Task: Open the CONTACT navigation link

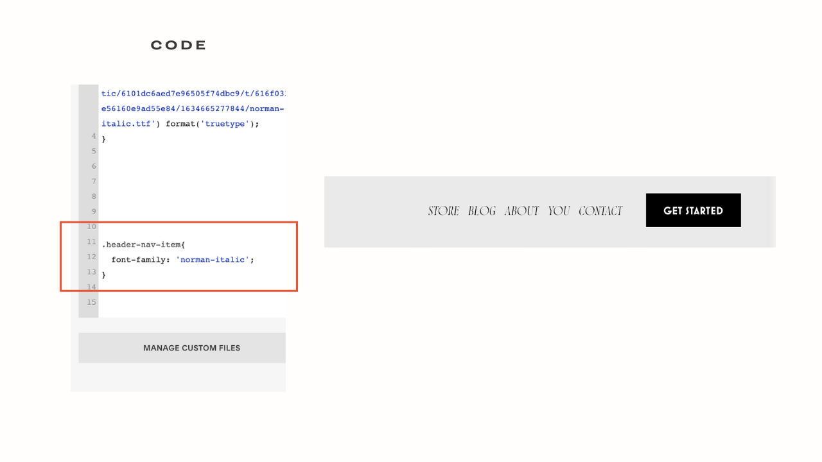Action: 600,210
